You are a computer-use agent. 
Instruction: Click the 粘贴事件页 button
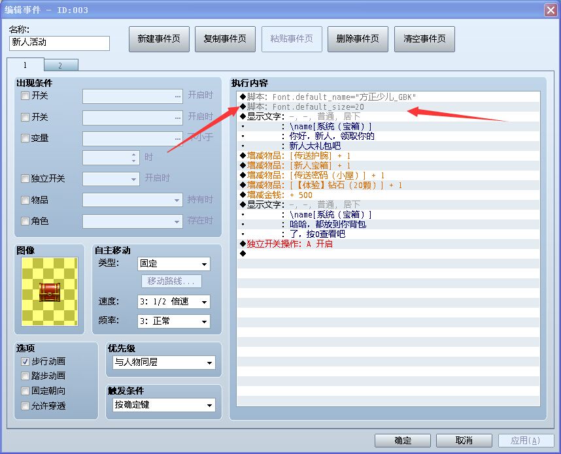(292, 39)
